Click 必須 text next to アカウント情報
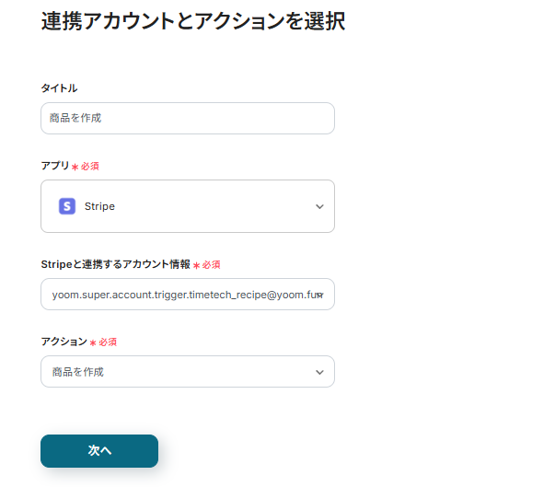Viewport: 555px width, 487px height. pyautogui.click(x=212, y=265)
